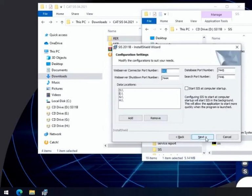Open the Windows Start menu

point(6,192)
